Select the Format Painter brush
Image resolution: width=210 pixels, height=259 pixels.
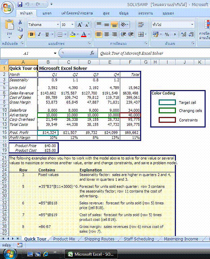tap(20, 36)
